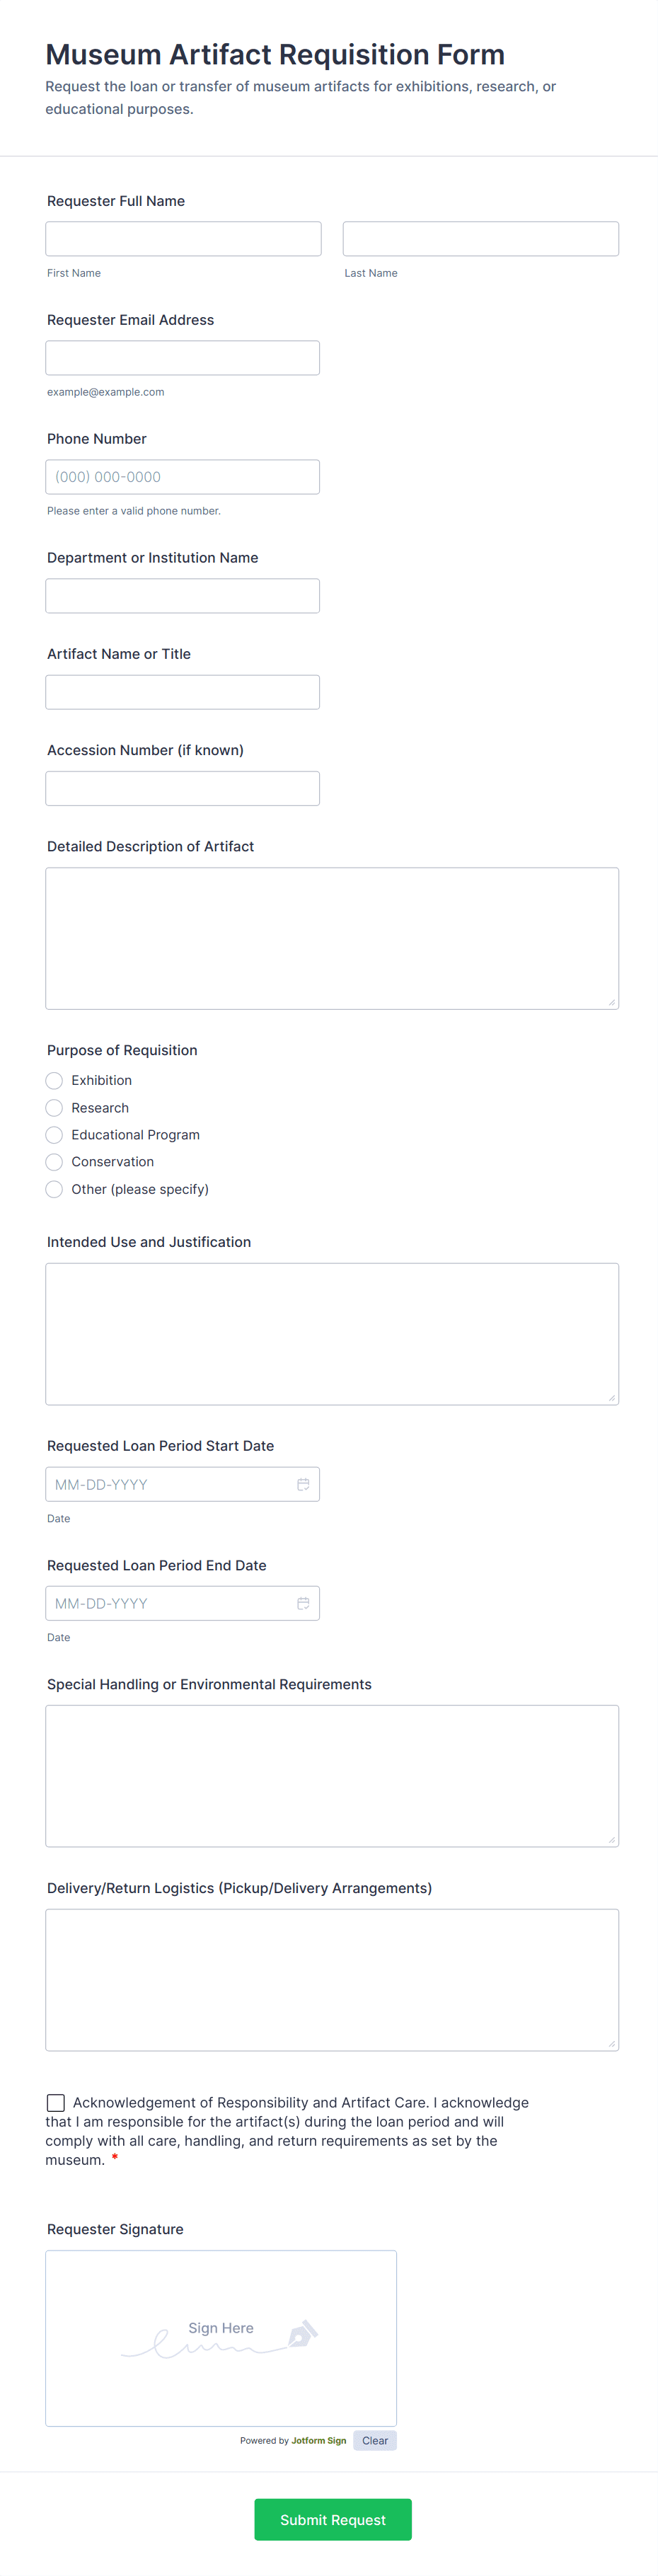Clear the signature field

pos(375,2440)
